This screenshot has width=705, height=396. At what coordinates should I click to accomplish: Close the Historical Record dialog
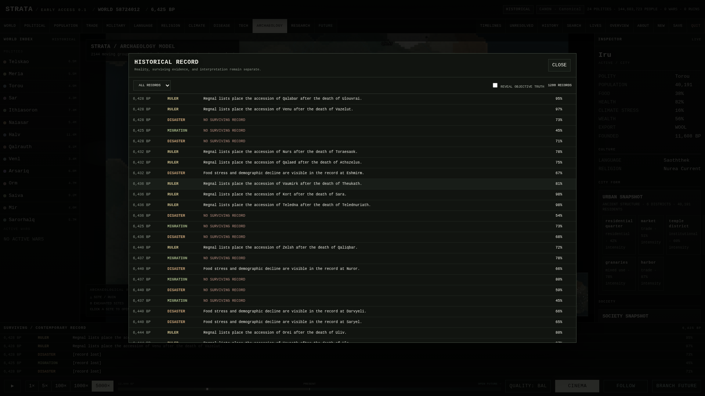pos(559,65)
